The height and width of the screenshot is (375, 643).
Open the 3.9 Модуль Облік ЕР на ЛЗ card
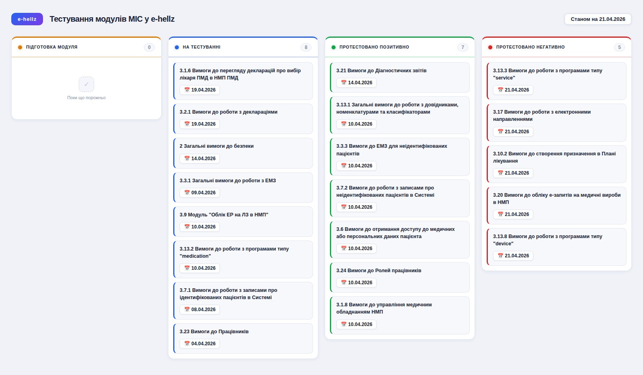243,215
